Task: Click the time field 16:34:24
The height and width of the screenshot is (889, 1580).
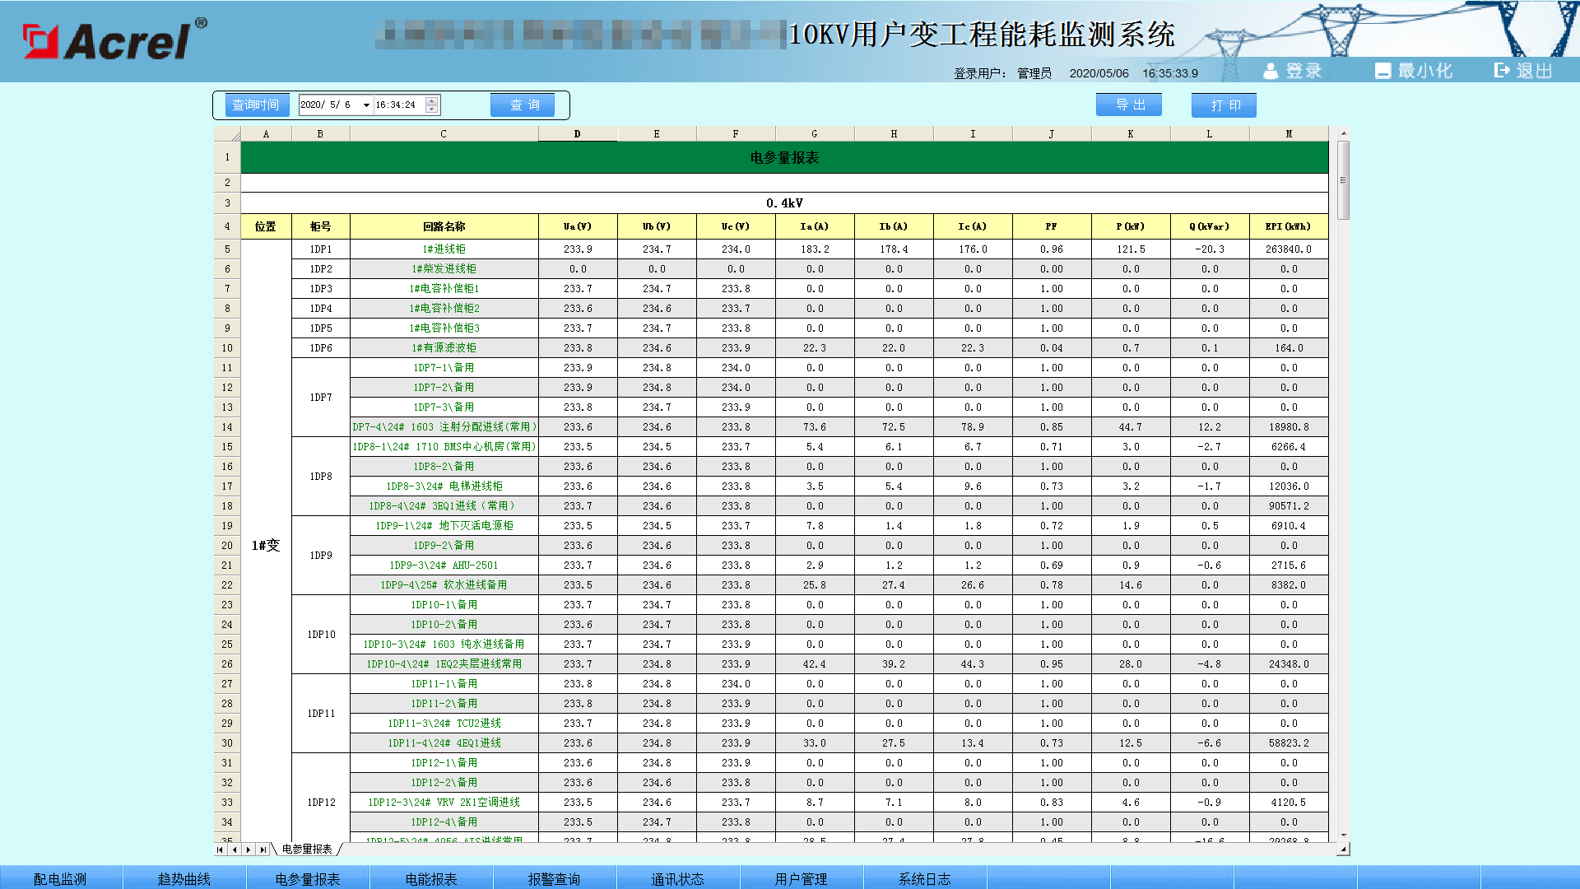Action: (x=397, y=105)
